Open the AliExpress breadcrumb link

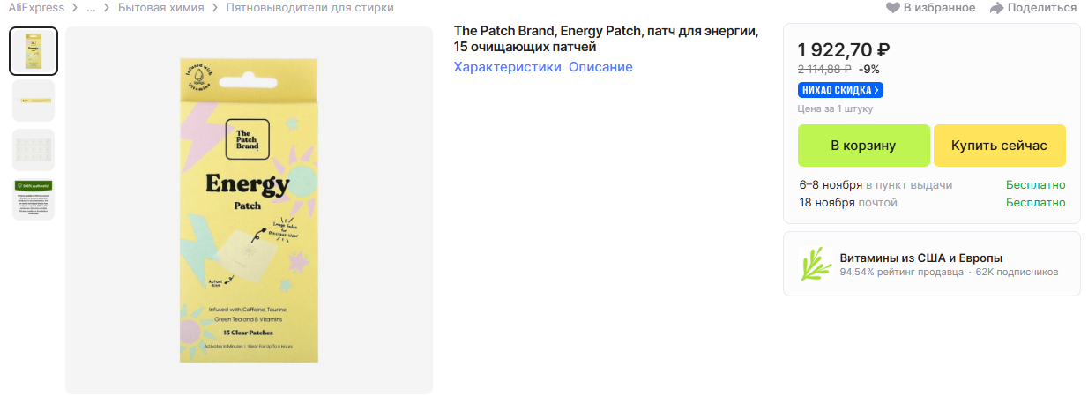(36, 8)
